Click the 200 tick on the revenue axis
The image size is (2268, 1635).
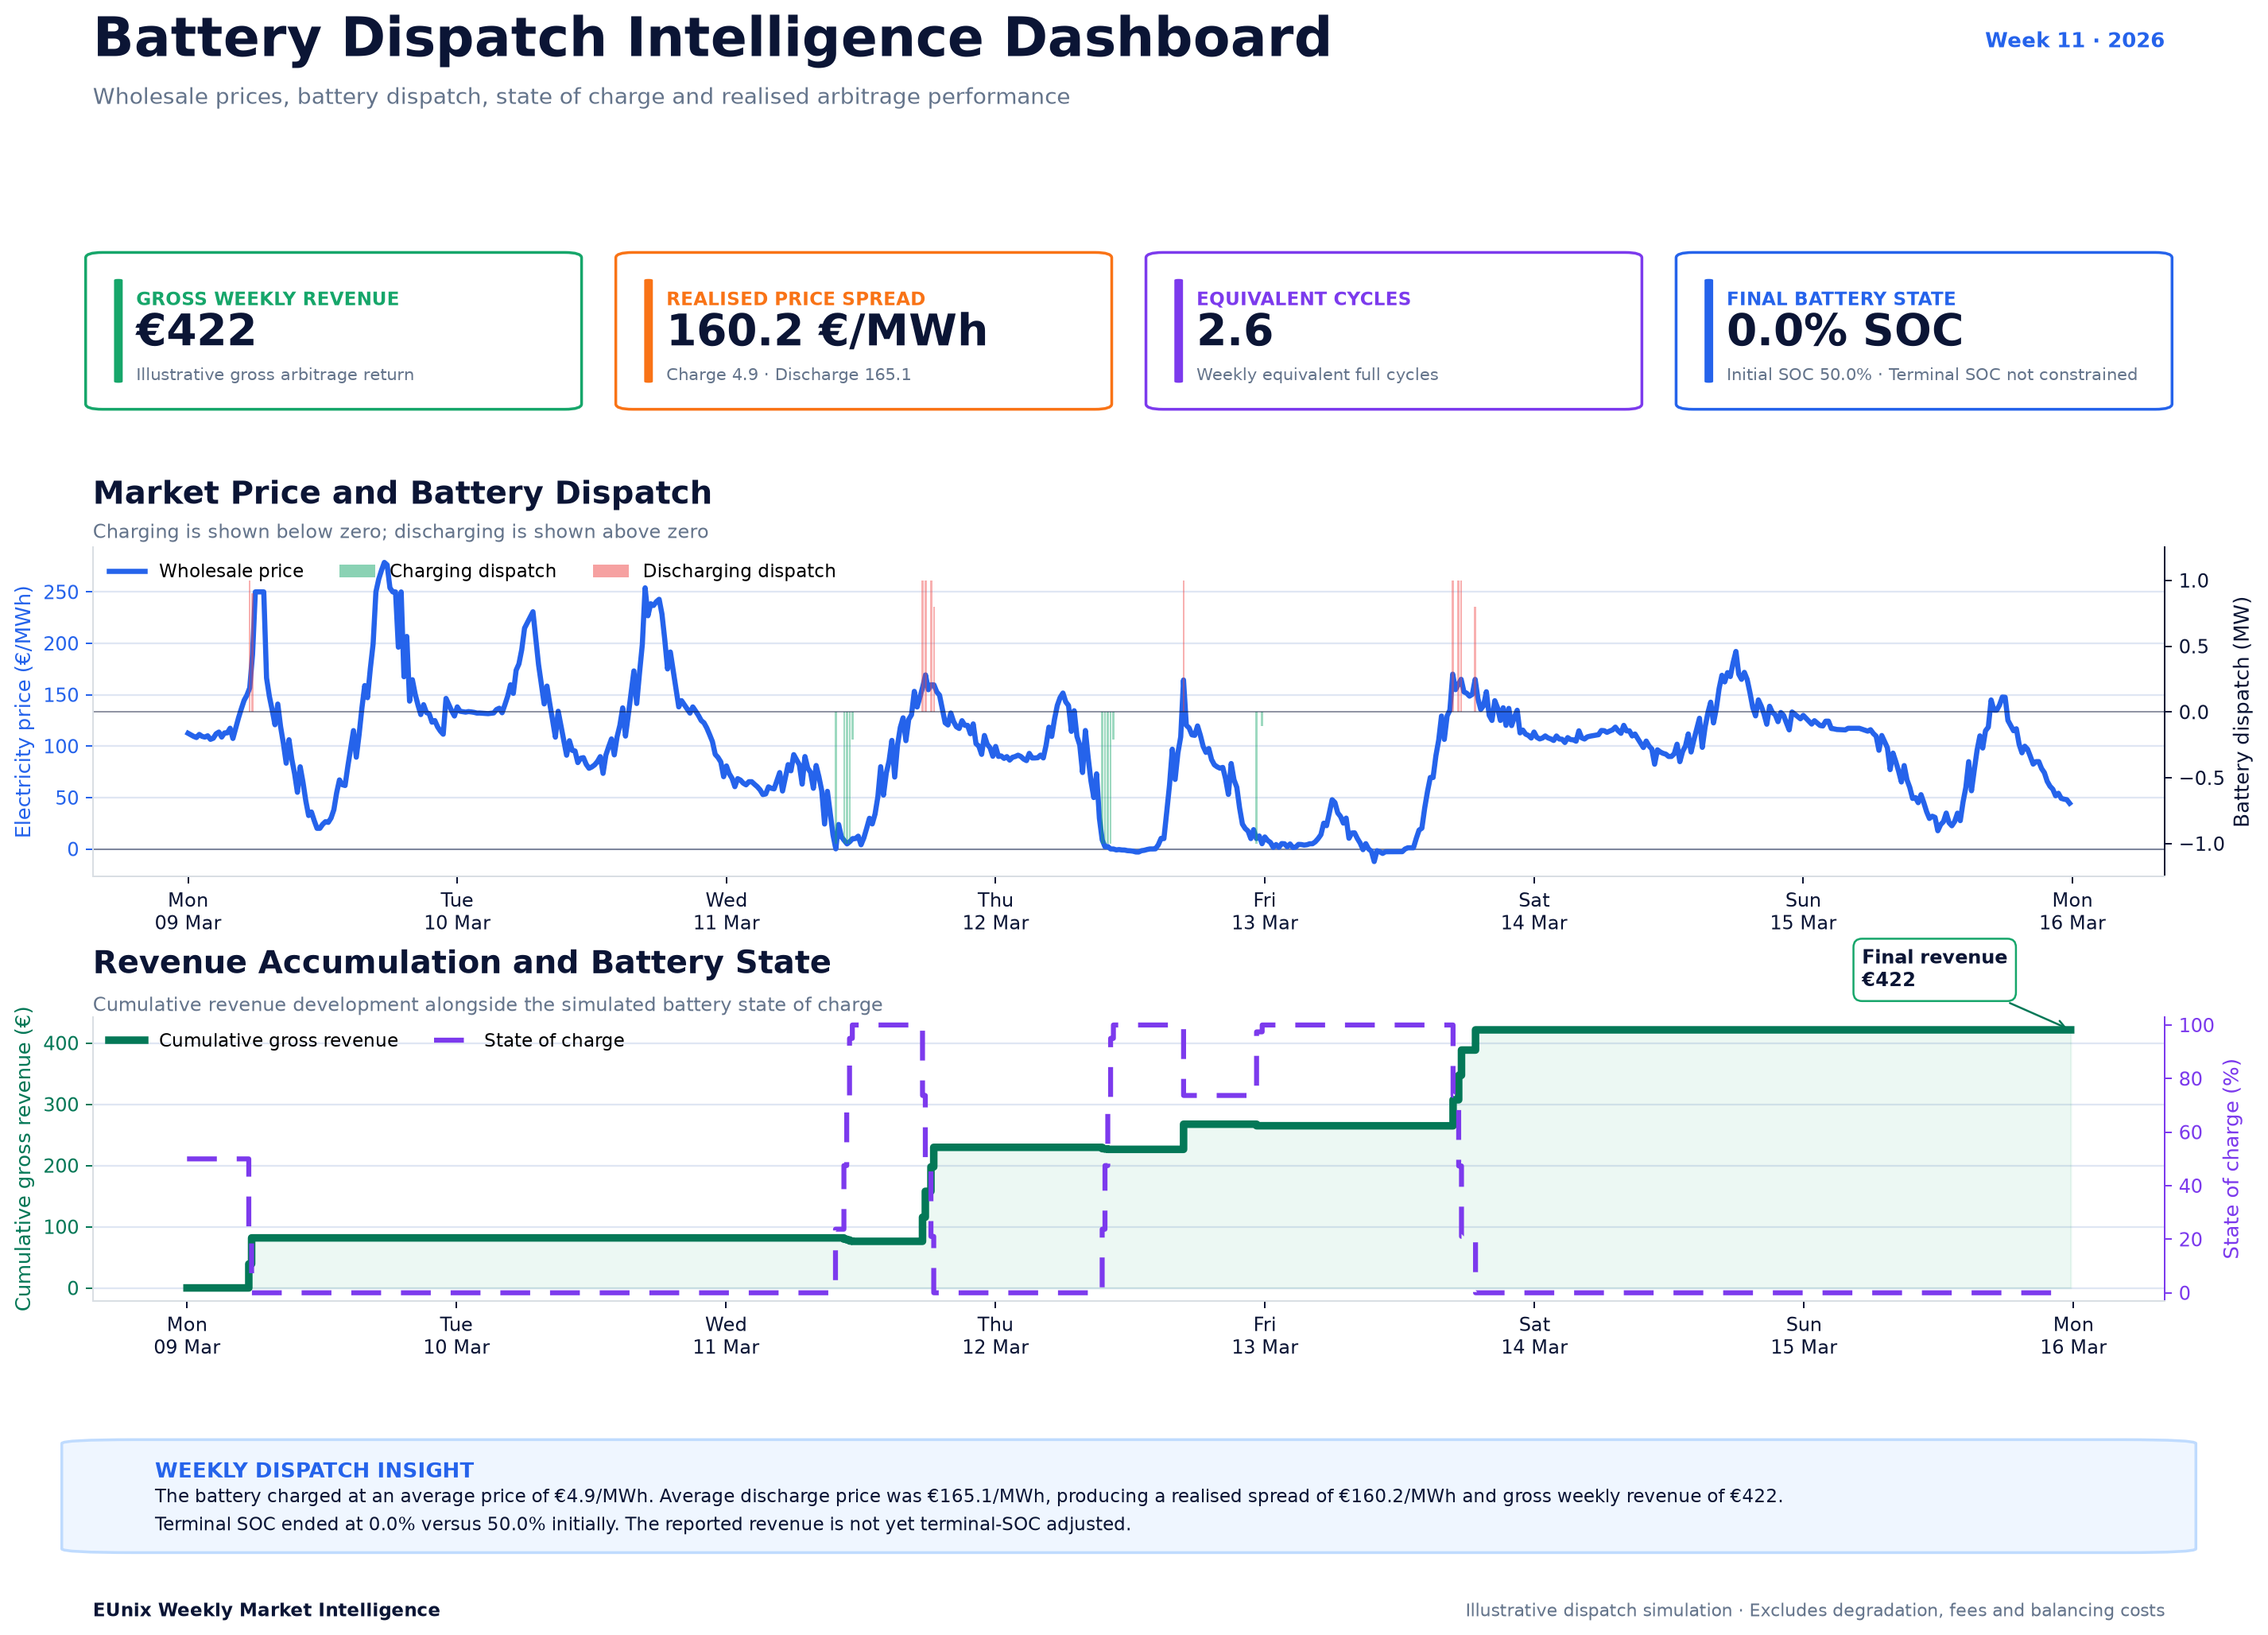tap(61, 1166)
